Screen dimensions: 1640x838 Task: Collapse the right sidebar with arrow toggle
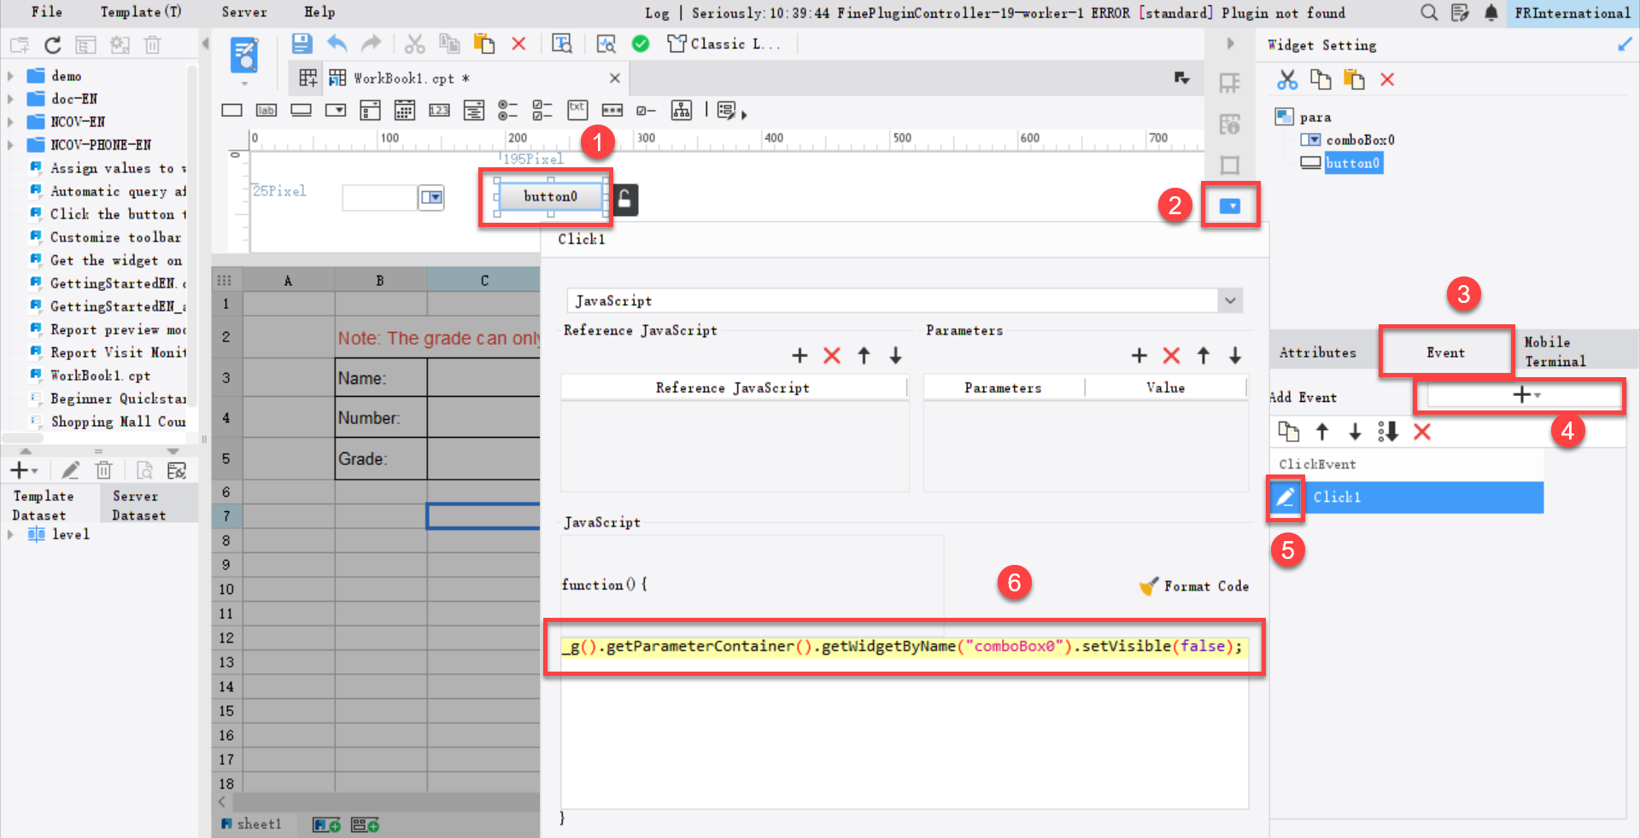tap(1230, 43)
